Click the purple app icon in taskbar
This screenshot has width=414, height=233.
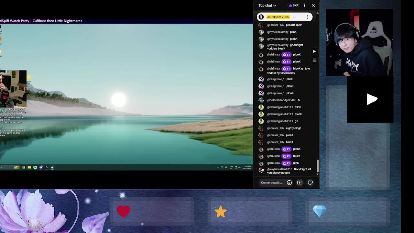pyautogui.click(x=41, y=167)
